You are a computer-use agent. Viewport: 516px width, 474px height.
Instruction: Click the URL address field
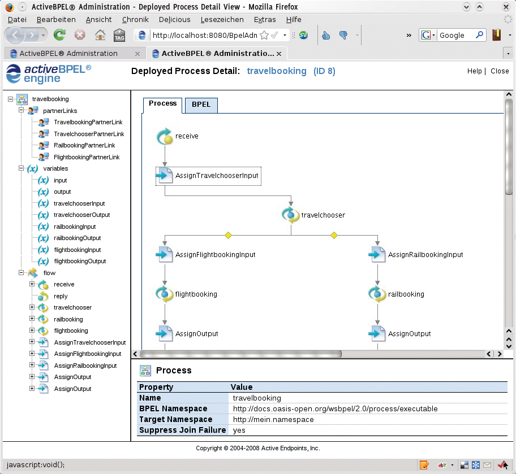(205, 35)
